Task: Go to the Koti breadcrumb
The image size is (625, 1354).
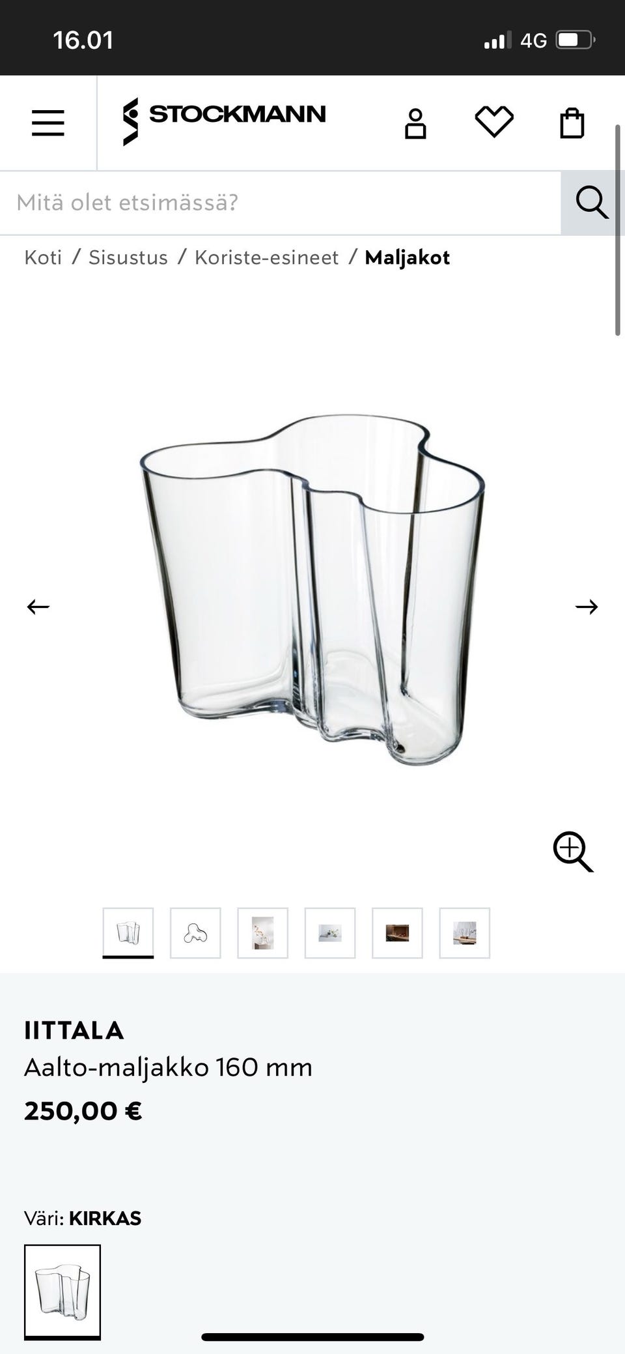Action: coord(43,257)
